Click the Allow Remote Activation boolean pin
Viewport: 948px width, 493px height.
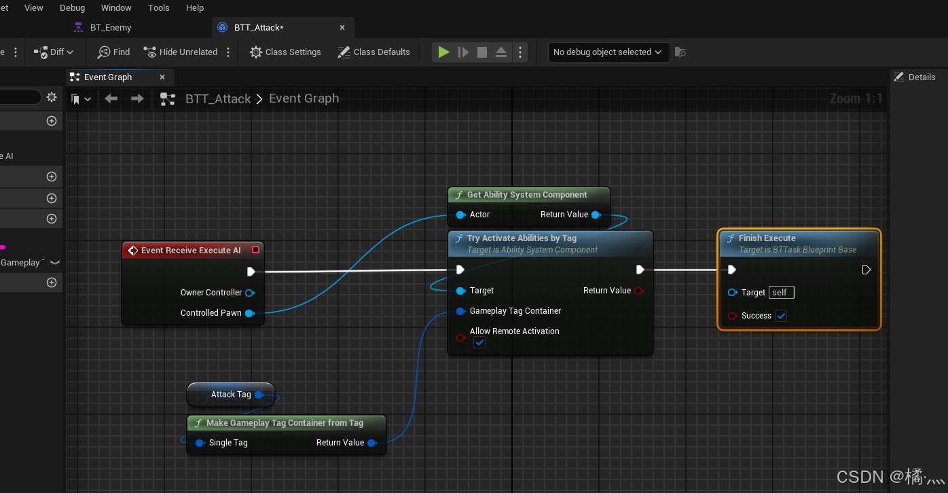pos(461,337)
